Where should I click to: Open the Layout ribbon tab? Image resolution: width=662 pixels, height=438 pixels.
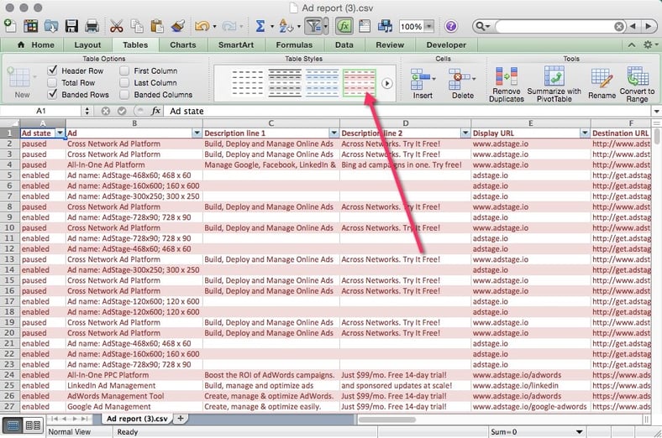point(87,44)
